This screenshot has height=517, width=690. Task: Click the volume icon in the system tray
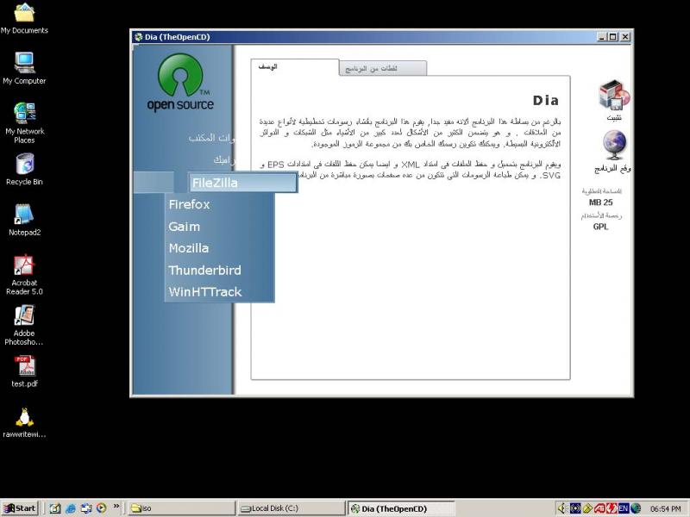pyautogui.click(x=561, y=508)
